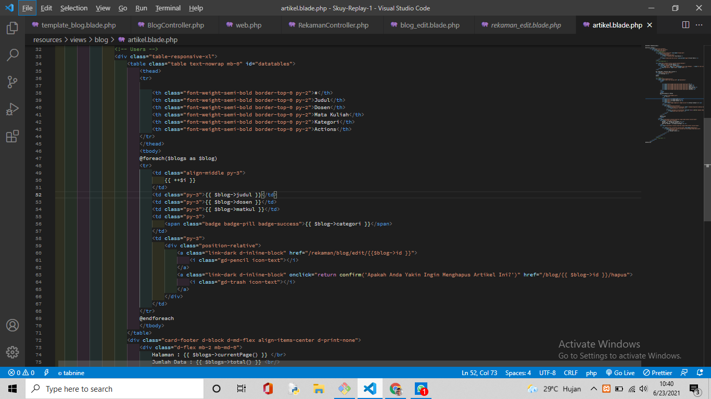Open the Explorer panel in activity bar
711x399 pixels.
click(12, 28)
